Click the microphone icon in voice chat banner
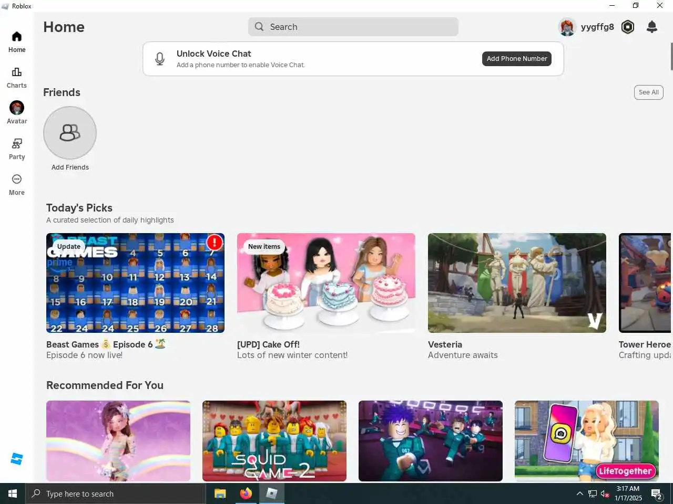The image size is (673, 504). [160, 59]
